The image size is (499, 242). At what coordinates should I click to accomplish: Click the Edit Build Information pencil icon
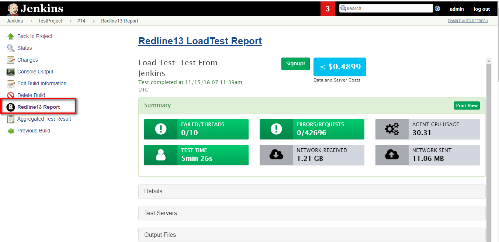tap(10, 83)
